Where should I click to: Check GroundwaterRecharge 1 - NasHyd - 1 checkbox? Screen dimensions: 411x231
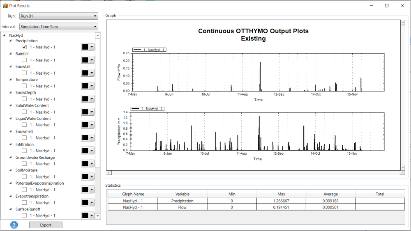click(24, 163)
